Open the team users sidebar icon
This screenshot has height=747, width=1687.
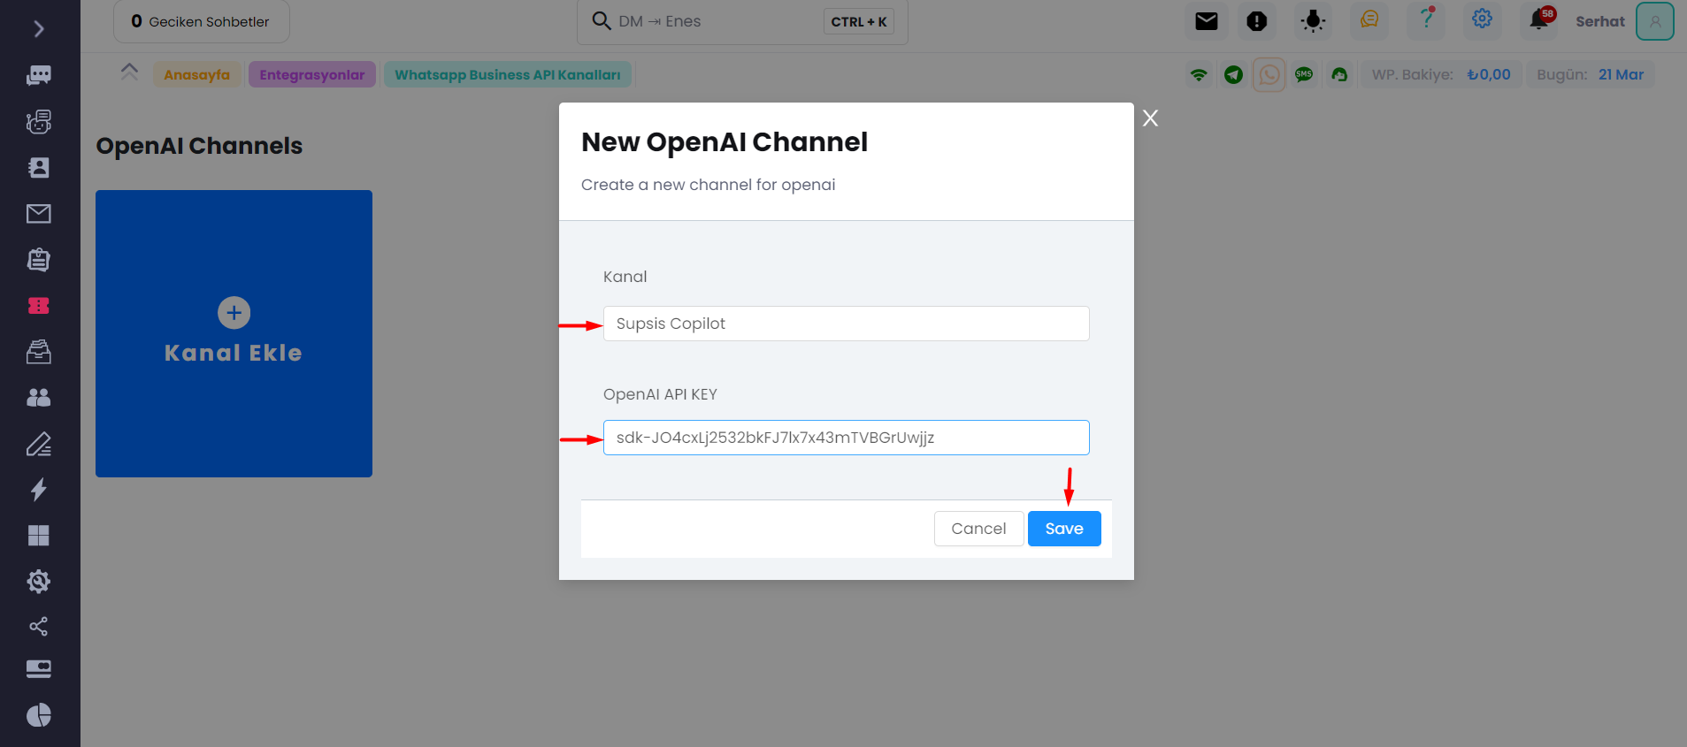[x=39, y=398]
